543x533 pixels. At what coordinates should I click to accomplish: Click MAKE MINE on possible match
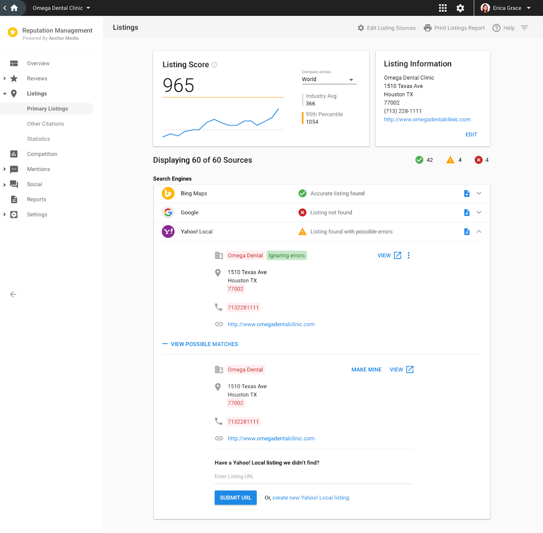point(366,370)
